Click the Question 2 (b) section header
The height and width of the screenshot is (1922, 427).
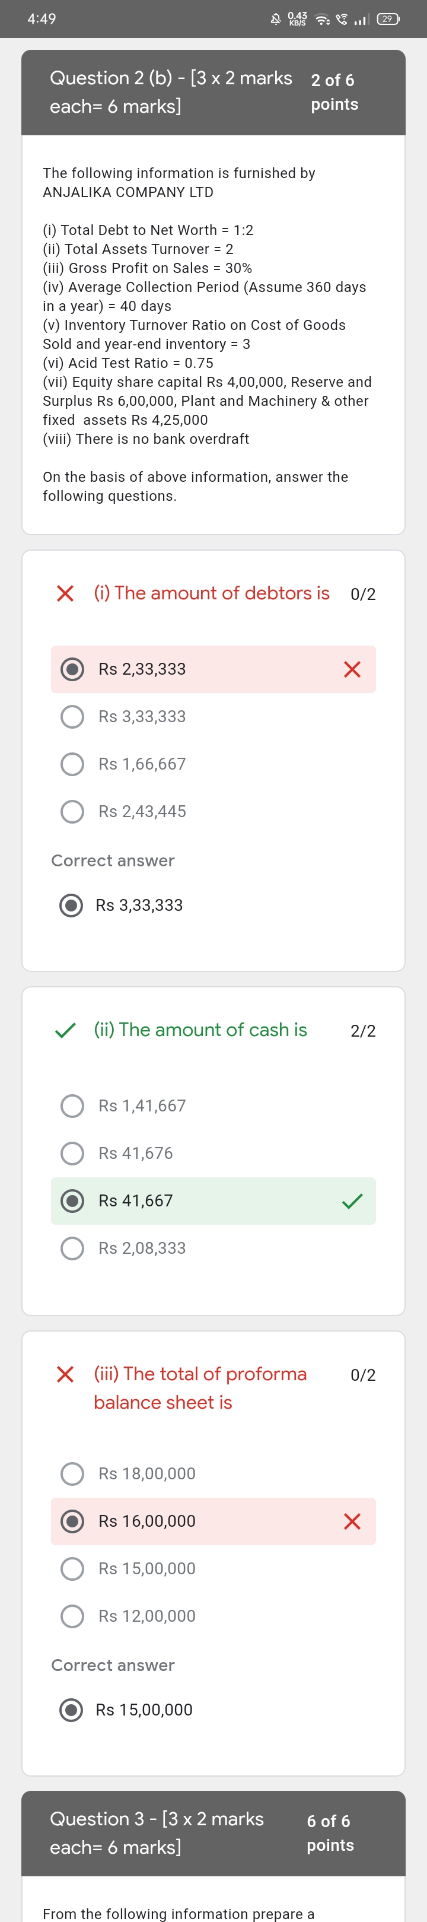click(171, 92)
